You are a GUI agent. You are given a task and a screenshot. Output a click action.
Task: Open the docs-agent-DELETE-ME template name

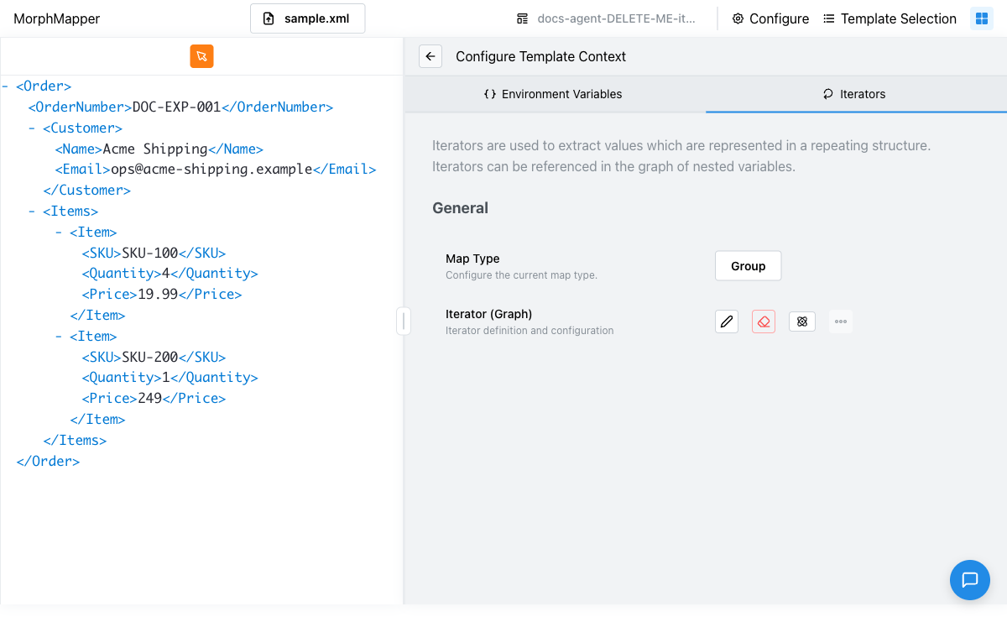(606, 18)
